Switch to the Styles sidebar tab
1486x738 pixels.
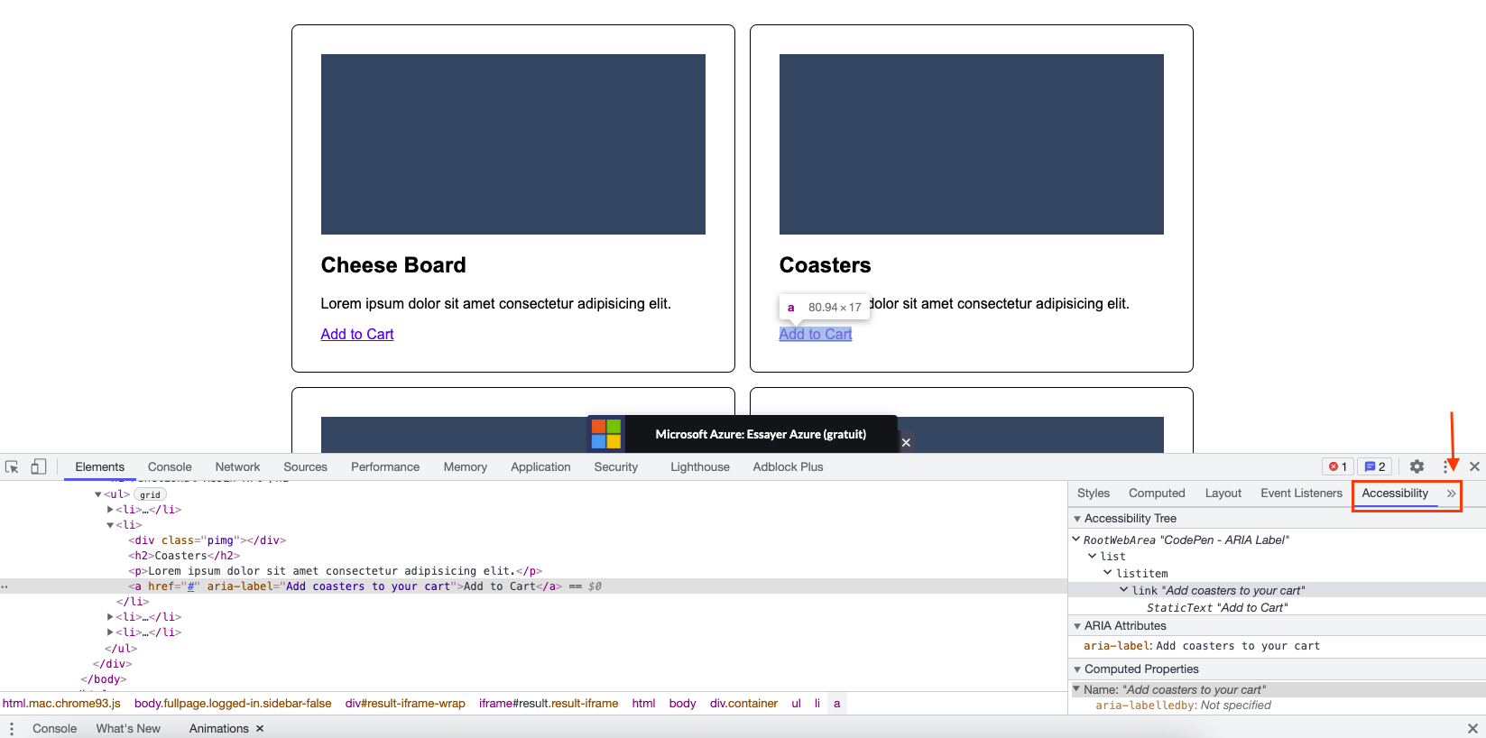coord(1094,494)
